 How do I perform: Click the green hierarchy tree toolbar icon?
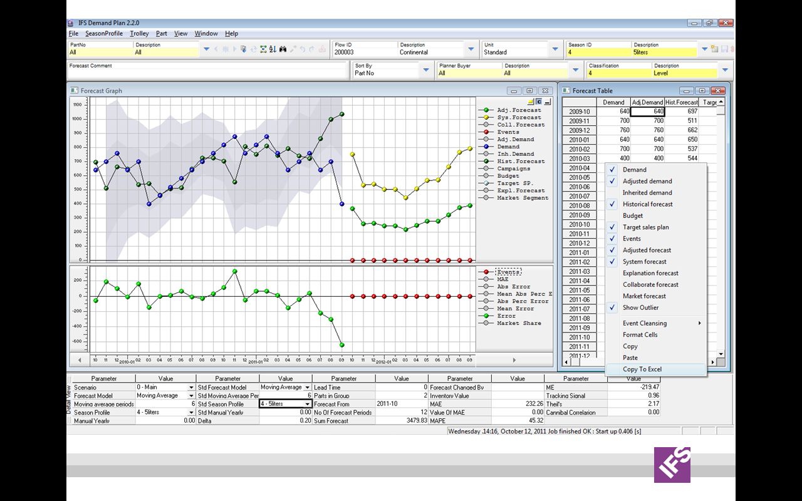click(x=263, y=49)
